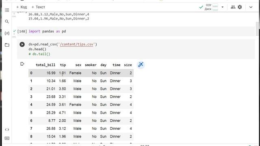Click the size column header
Viewport: 260px width, 146px height.
(128, 65)
